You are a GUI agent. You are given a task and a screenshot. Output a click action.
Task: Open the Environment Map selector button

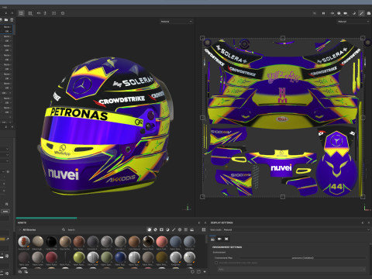coord(303,258)
